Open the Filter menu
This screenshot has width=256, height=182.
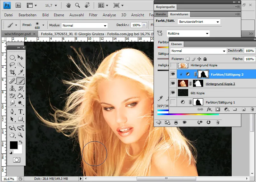click(93, 15)
